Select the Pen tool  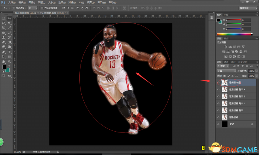click(4, 52)
